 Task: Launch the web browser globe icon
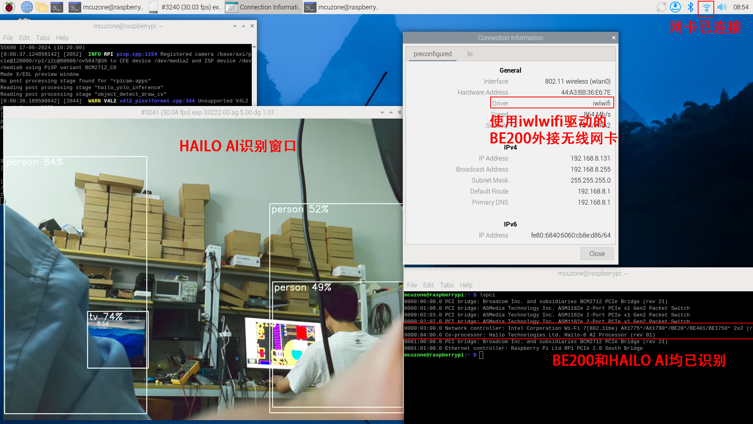tap(27, 7)
